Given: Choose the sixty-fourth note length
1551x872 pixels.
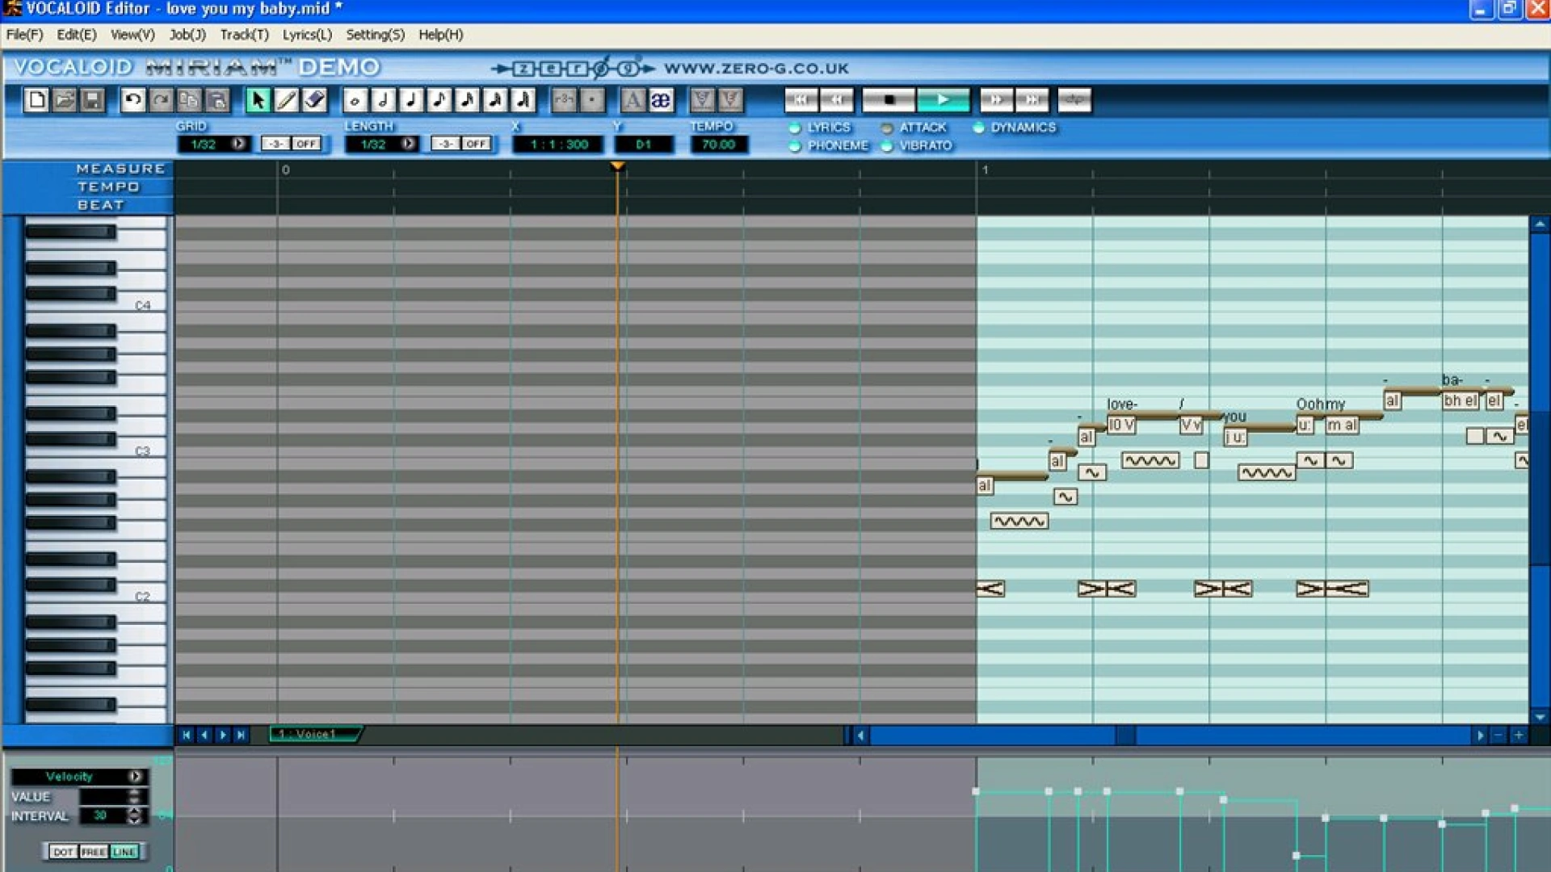Looking at the screenshot, I should coord(523,100).
